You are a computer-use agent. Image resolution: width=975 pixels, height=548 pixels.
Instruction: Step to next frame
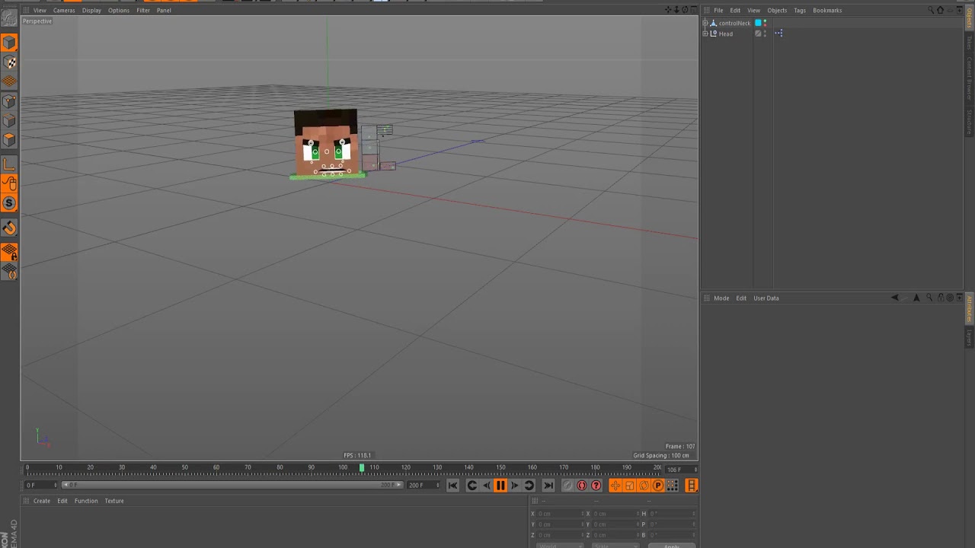pyautogui.click(x=515, y=486)
